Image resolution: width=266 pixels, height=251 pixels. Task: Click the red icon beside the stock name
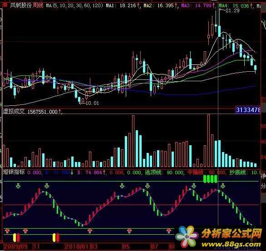point(5,5)
